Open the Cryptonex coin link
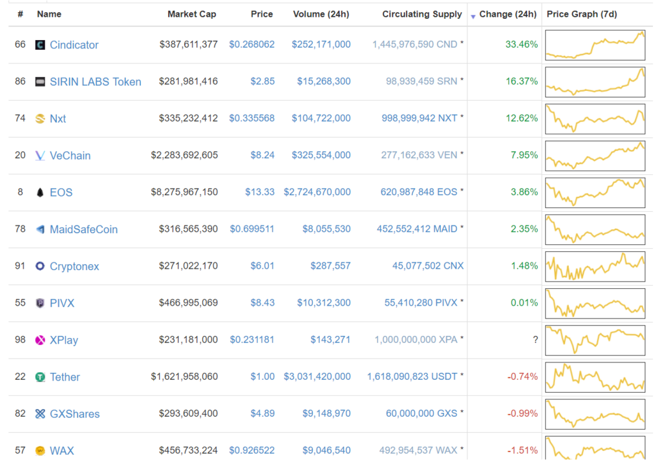Viewport: 662px width, 460px height. coord(74,266)
